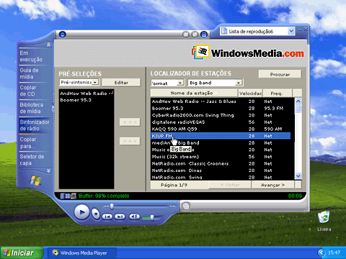This screenshot has width=346, height=259.
Task: Open Guia de mídia tab
Action: pyautogui.click(x=34, y=73)
